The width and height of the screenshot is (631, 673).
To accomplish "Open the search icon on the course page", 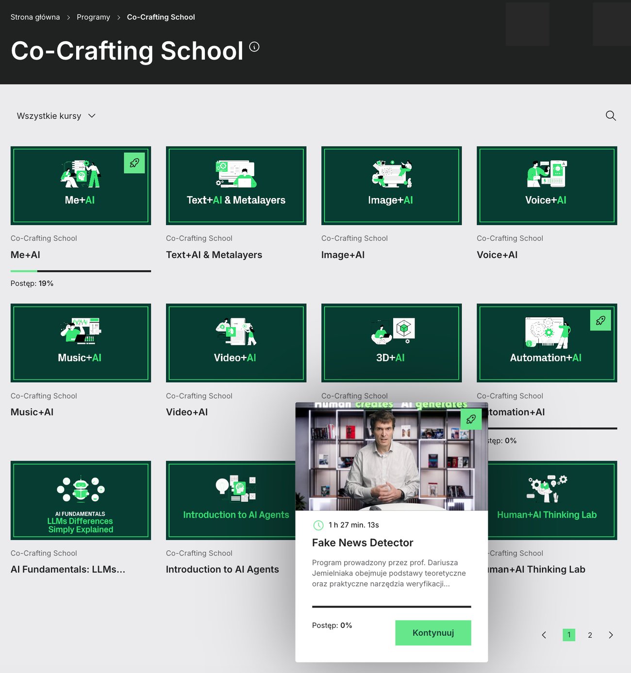I will (611, 115).
